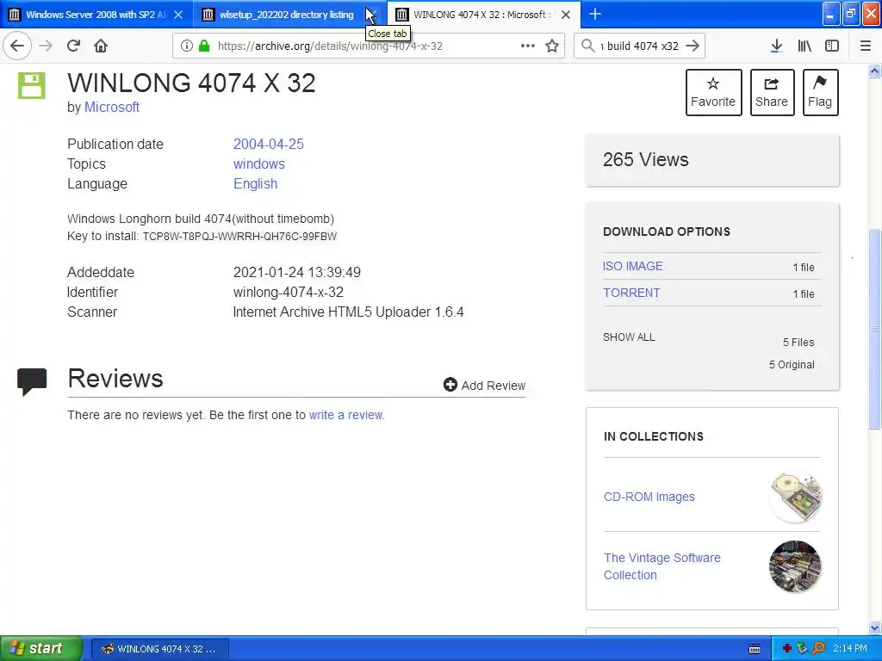Go back to the previous page
Viewport: 882px width, 661px height.
(17, 46)
